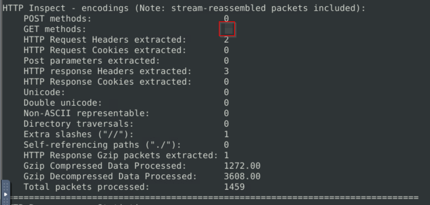
Task: Expand the side panel arrow handle
Action: coord(5,194)
